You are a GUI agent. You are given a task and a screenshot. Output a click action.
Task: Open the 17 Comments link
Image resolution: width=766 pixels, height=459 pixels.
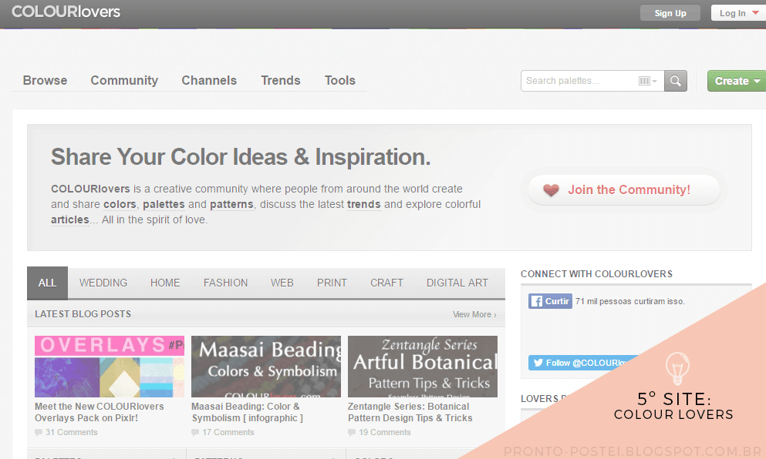click(x=228, y=432)
